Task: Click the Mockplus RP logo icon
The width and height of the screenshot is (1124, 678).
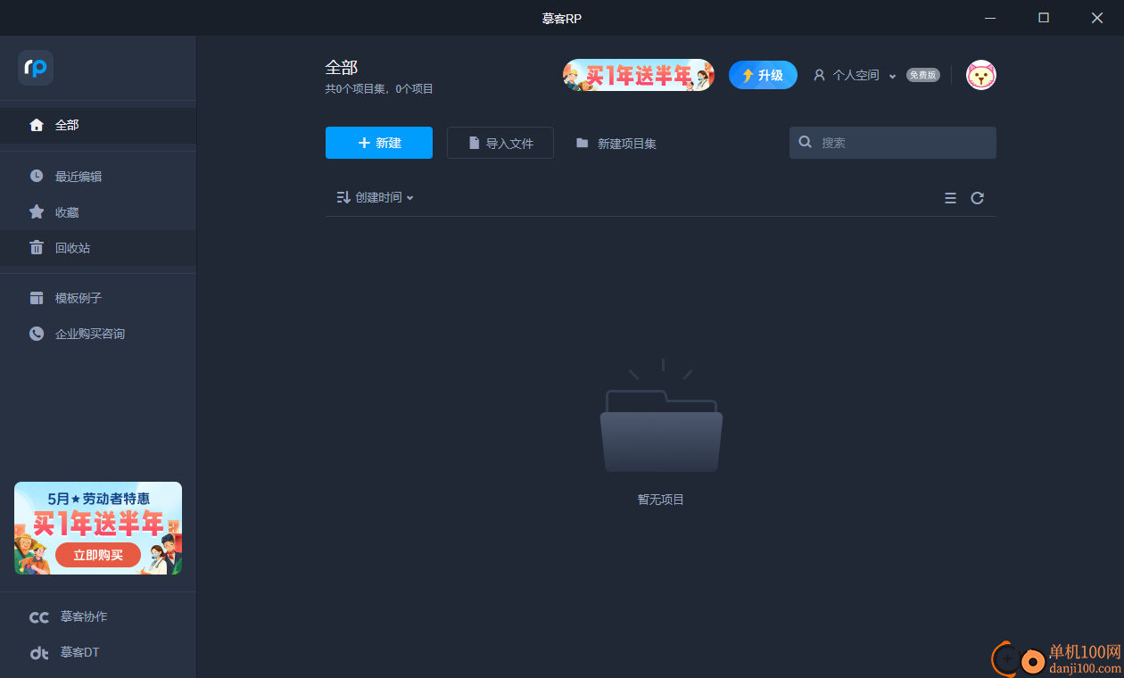Action: pyautogui.click(x=36, y=68)
